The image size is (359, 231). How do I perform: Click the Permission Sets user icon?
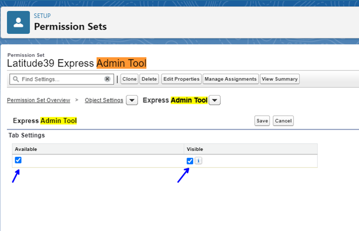click(x=18, y=22)
